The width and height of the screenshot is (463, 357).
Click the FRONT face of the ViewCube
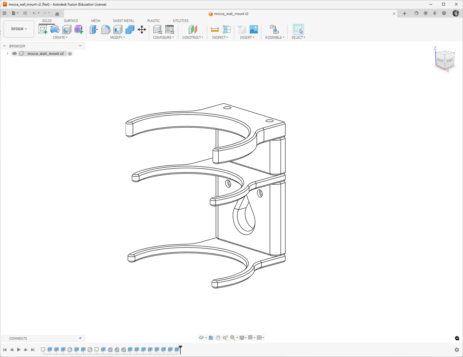click(x=440, y=60)
